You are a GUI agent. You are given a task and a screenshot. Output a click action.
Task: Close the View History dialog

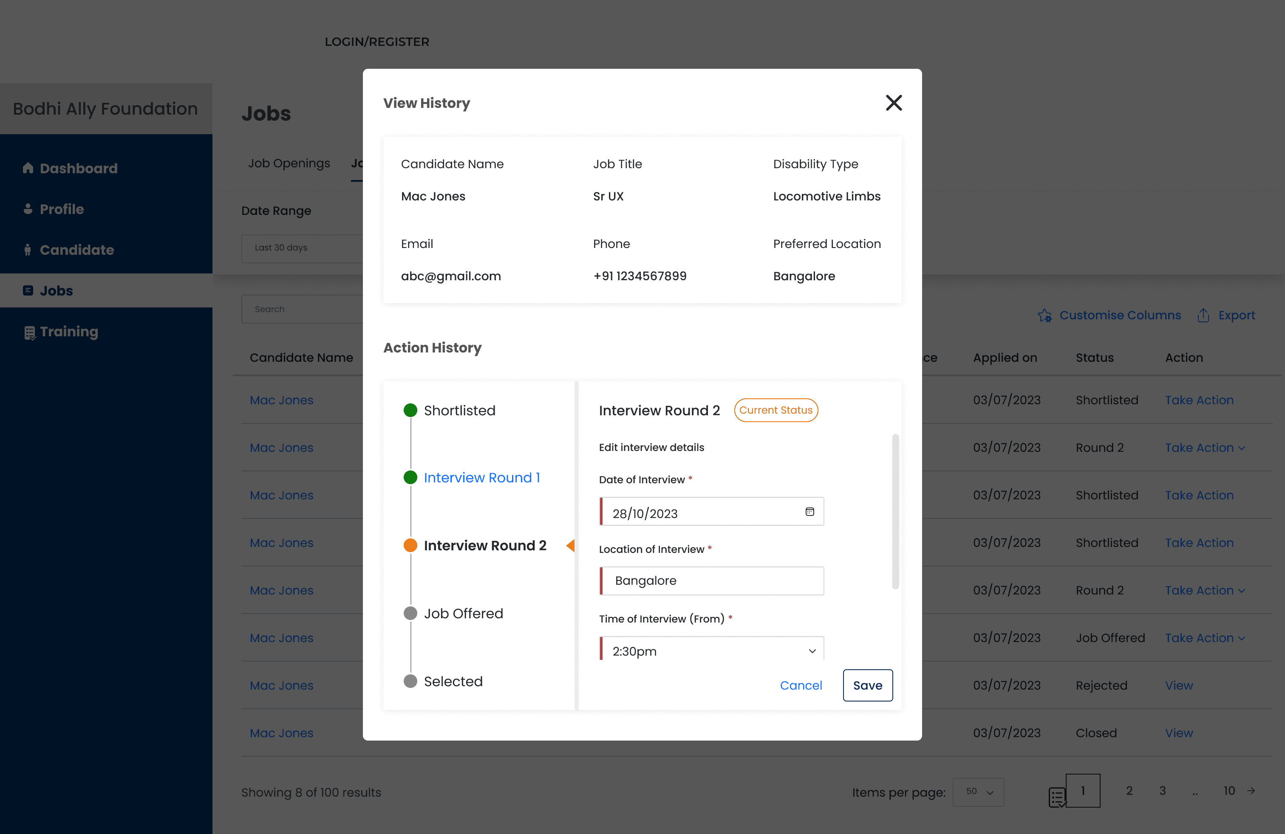894,102
